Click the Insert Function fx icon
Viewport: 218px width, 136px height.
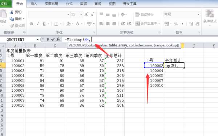(x=58, y=40)
